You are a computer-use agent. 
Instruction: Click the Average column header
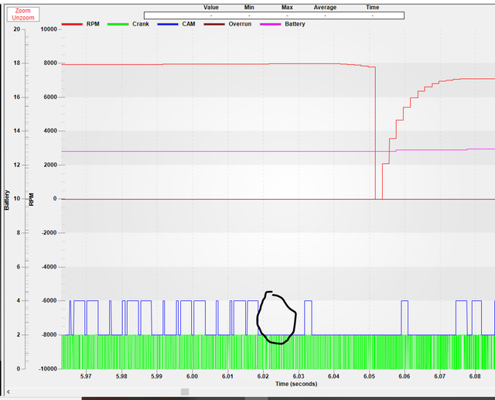click(x=325, y=7)
